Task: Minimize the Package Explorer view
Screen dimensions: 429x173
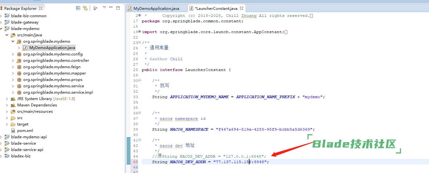Action: (x=111, y=7)
